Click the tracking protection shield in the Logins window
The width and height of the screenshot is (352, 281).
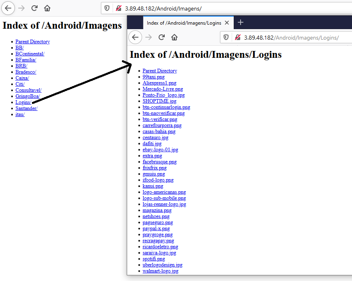click(226, 38)
